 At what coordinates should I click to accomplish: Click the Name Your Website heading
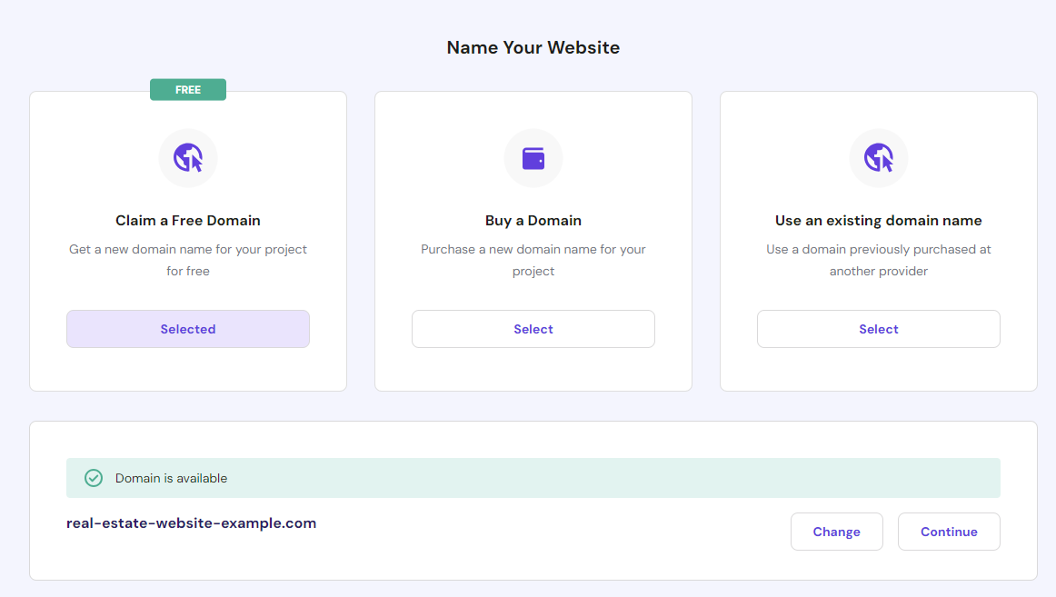click(533, 46)
